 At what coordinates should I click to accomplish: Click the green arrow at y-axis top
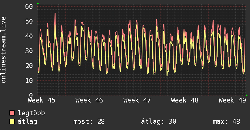[38, 3]
